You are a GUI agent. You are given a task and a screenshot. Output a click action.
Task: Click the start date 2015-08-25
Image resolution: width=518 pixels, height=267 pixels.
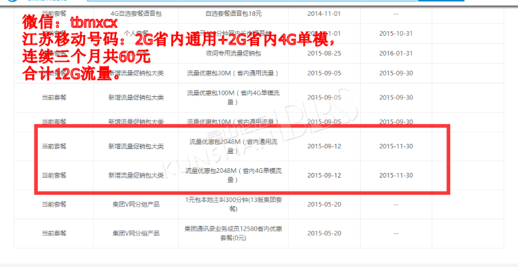(324, 54)
